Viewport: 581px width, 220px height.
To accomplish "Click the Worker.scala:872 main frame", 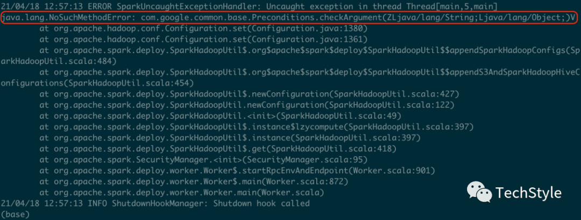I will tap(194, 181).
